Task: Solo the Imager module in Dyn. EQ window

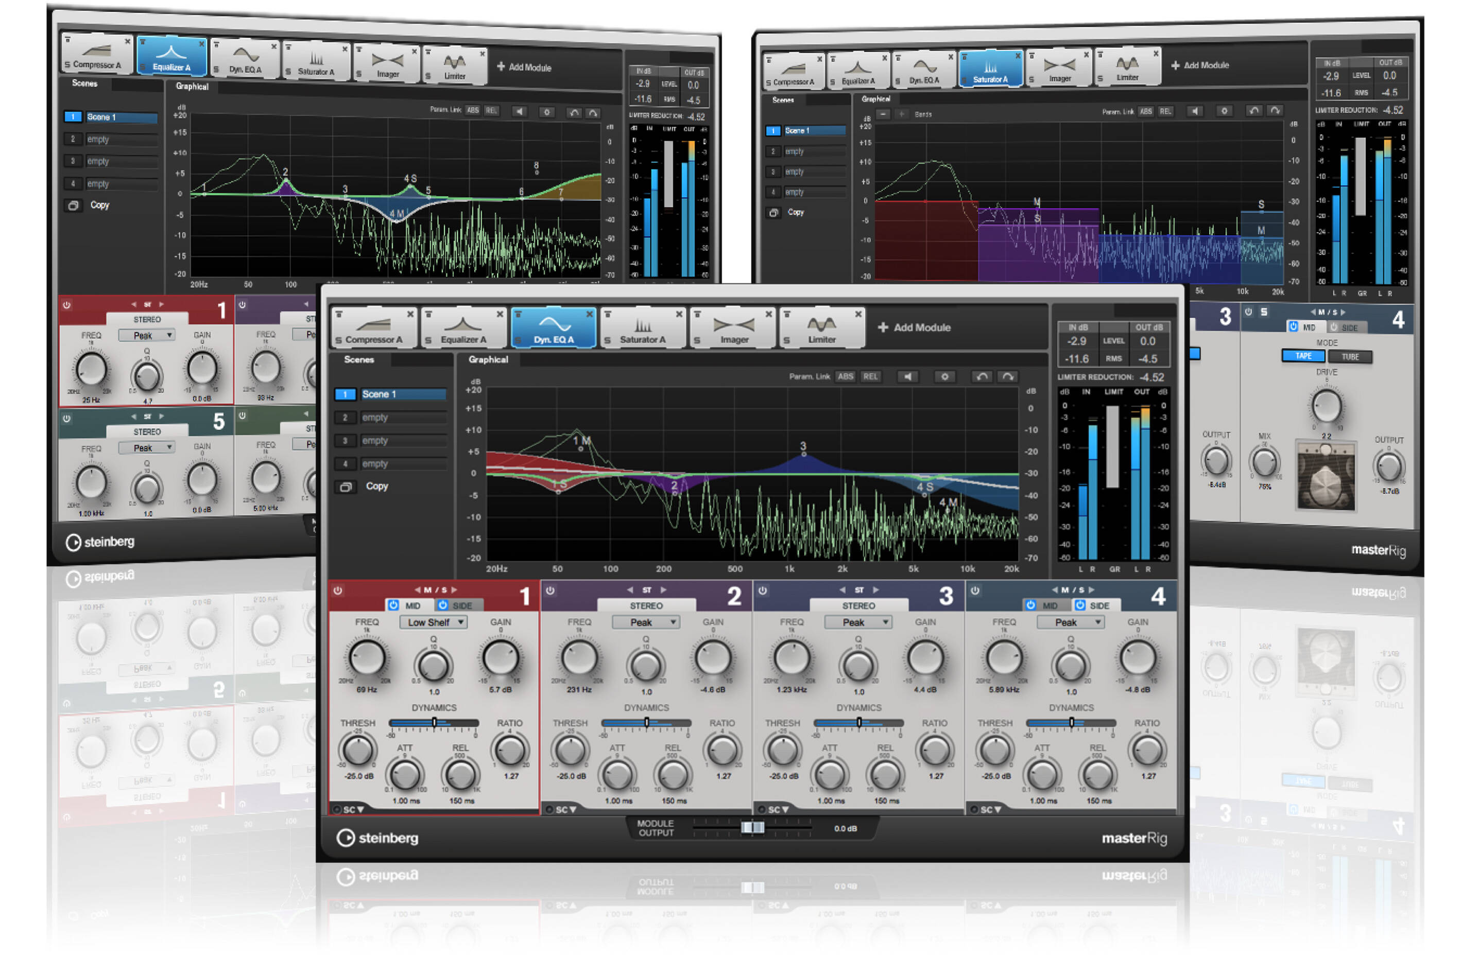Action: pos(697,340)
